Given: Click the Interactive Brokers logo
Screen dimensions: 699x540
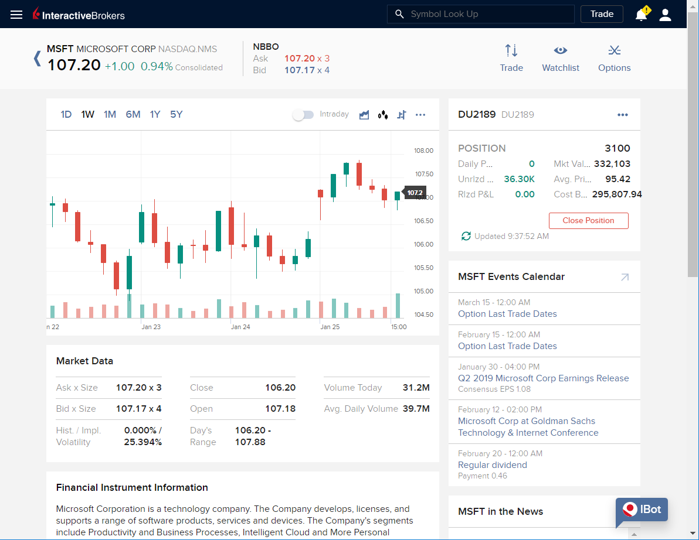Looking at the screenshot, I should pyautogui.click(x=79, y=14).
